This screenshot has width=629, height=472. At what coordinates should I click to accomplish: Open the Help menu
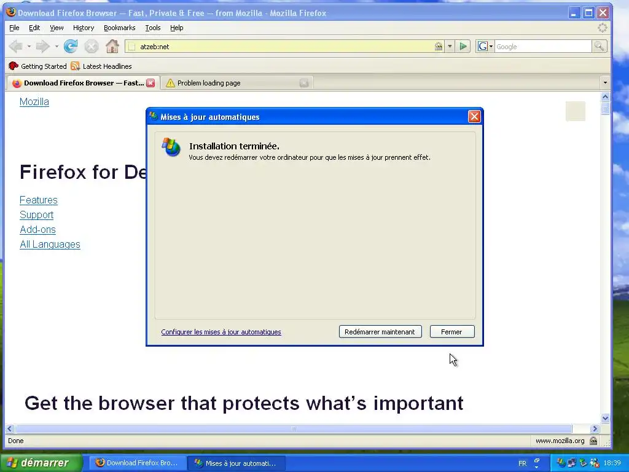(176, 28)
